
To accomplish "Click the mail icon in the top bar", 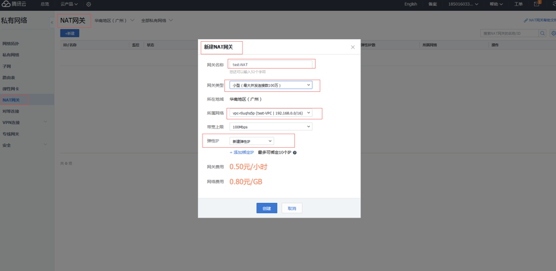I will pyautogui.click(x=537, y=4).
